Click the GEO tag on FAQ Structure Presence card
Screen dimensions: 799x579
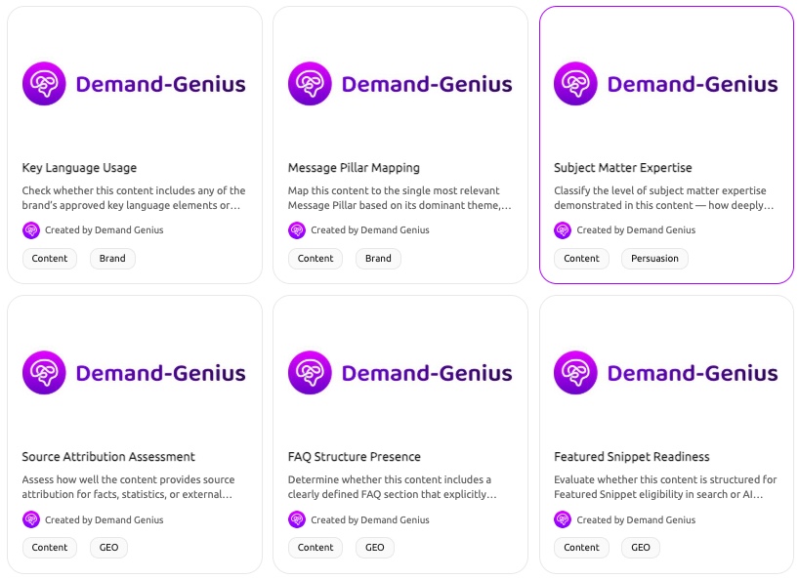[x=374, y=548]
